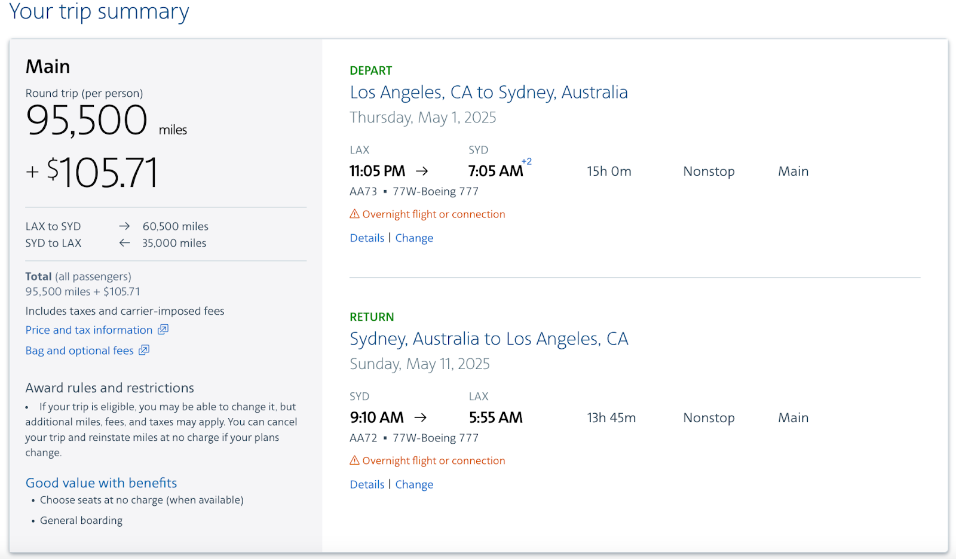Screen dimensions: 956x559
Task: Change the departing Los Angeles to Sydney flight
Action: click(414, 238)
